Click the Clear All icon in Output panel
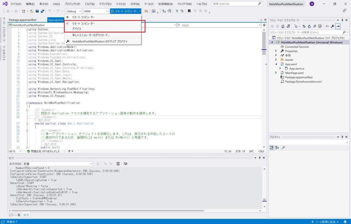This screenshot has width=351, height=224. [x=118, y=164]
